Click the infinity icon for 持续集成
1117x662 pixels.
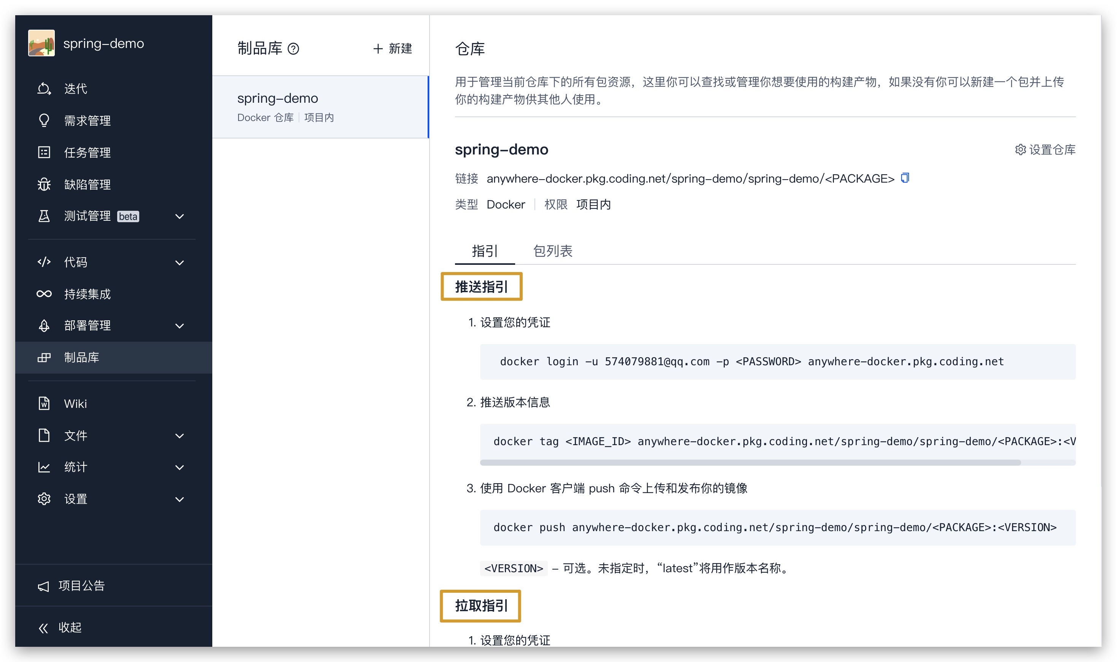(44, 294)
